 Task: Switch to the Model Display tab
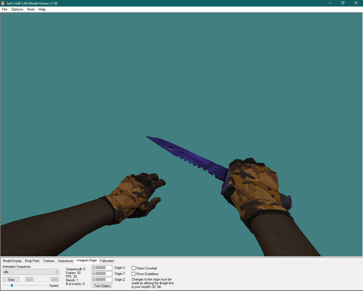pos(12,261)
